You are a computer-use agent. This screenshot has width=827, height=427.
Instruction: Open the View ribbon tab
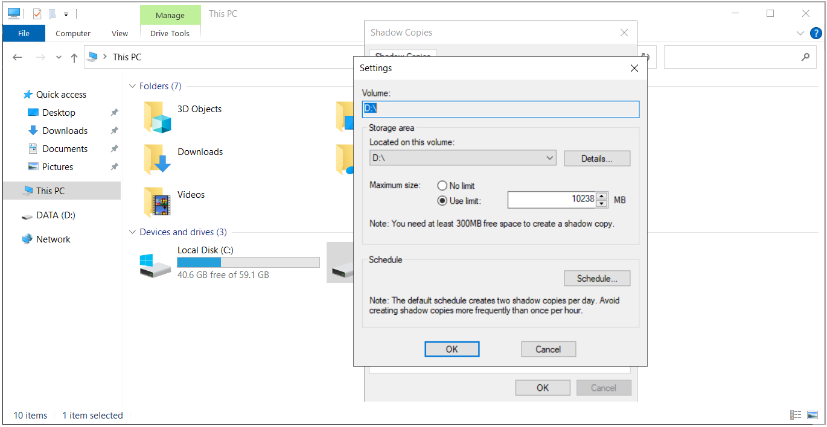[120, 33]
